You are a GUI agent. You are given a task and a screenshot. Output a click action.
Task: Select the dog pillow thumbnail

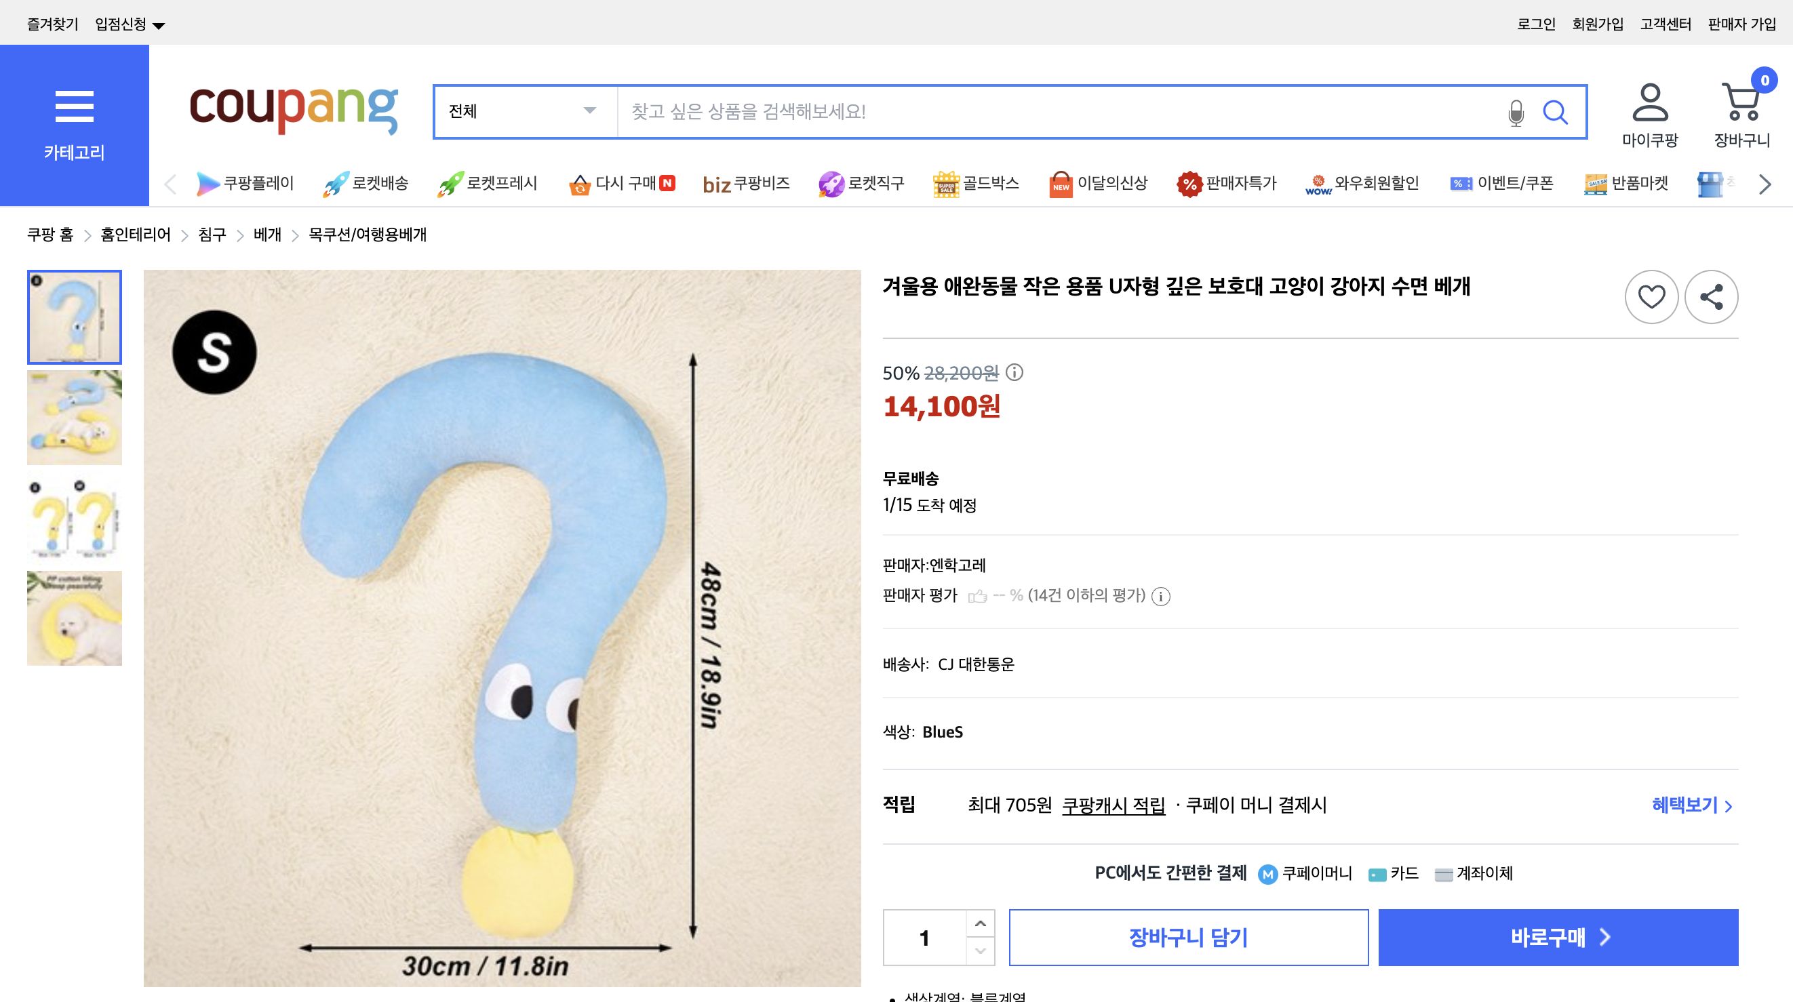point(74,618)
